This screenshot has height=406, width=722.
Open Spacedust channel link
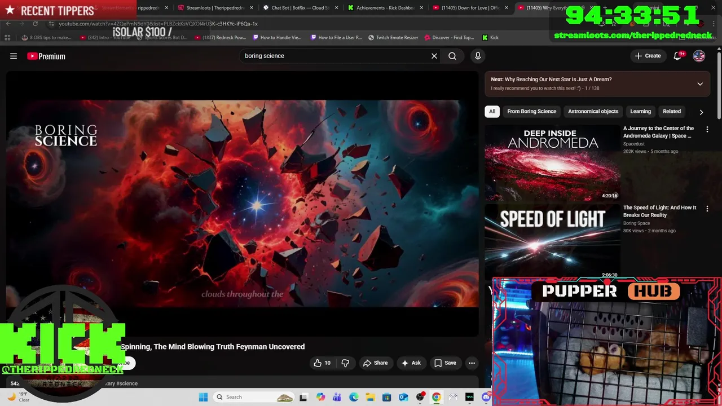[x=633, y=144]
